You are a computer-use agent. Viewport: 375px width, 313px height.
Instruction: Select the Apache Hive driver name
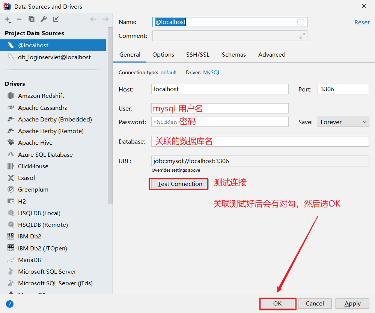click(x=35, y=143)
